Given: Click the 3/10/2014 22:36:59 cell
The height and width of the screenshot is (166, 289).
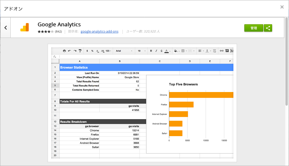Looking at the screenshot, I should pyautogui.click(x=120, y=73).
